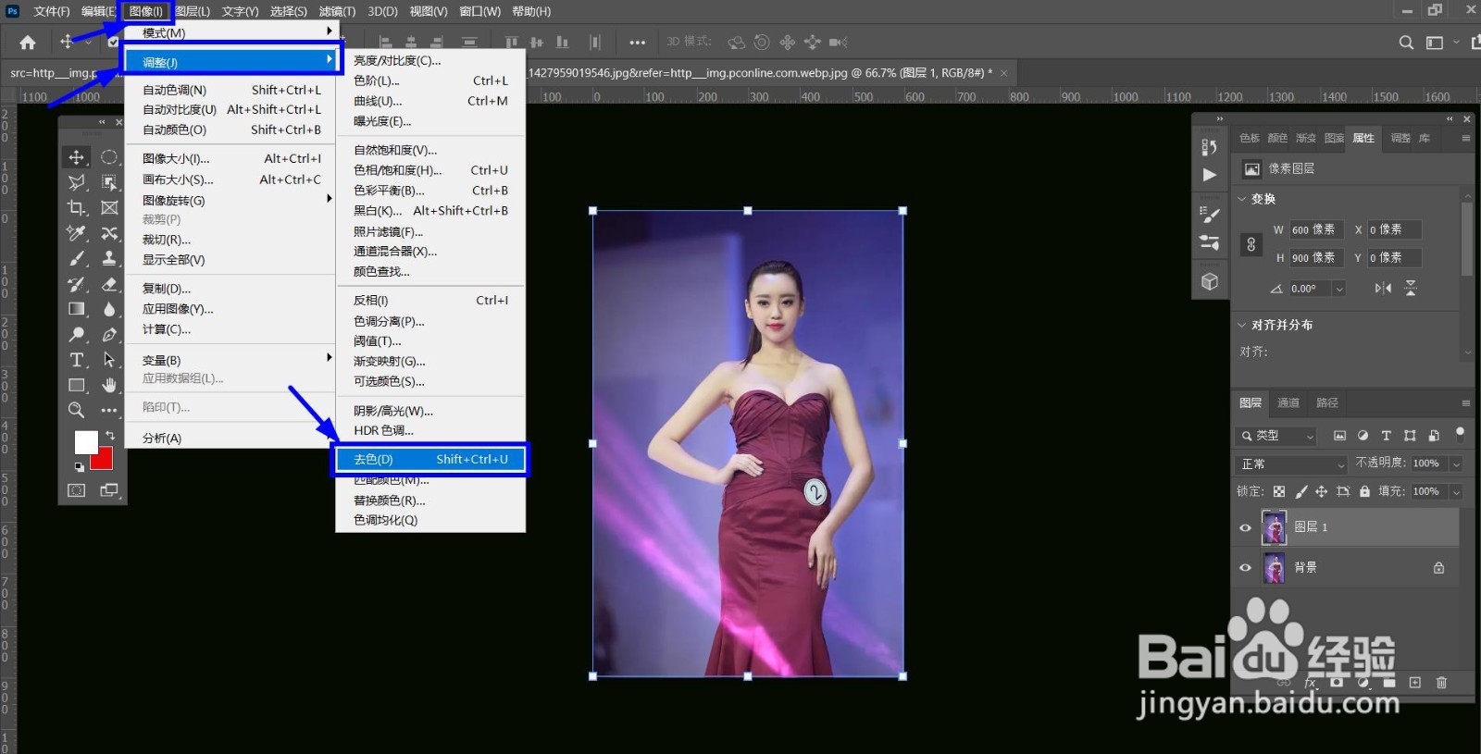Hide the 图层 1 layer visibility eye
1481x754 pixels.
pos(1245,527)
